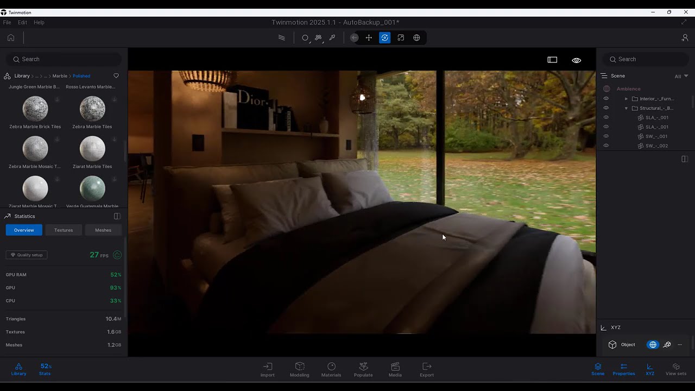Image resolution: width=695 pixels, height=391 pixels.
Task: Select the Rotate gizmo tool
Action: pyautogui.click(x=385, y=37)
